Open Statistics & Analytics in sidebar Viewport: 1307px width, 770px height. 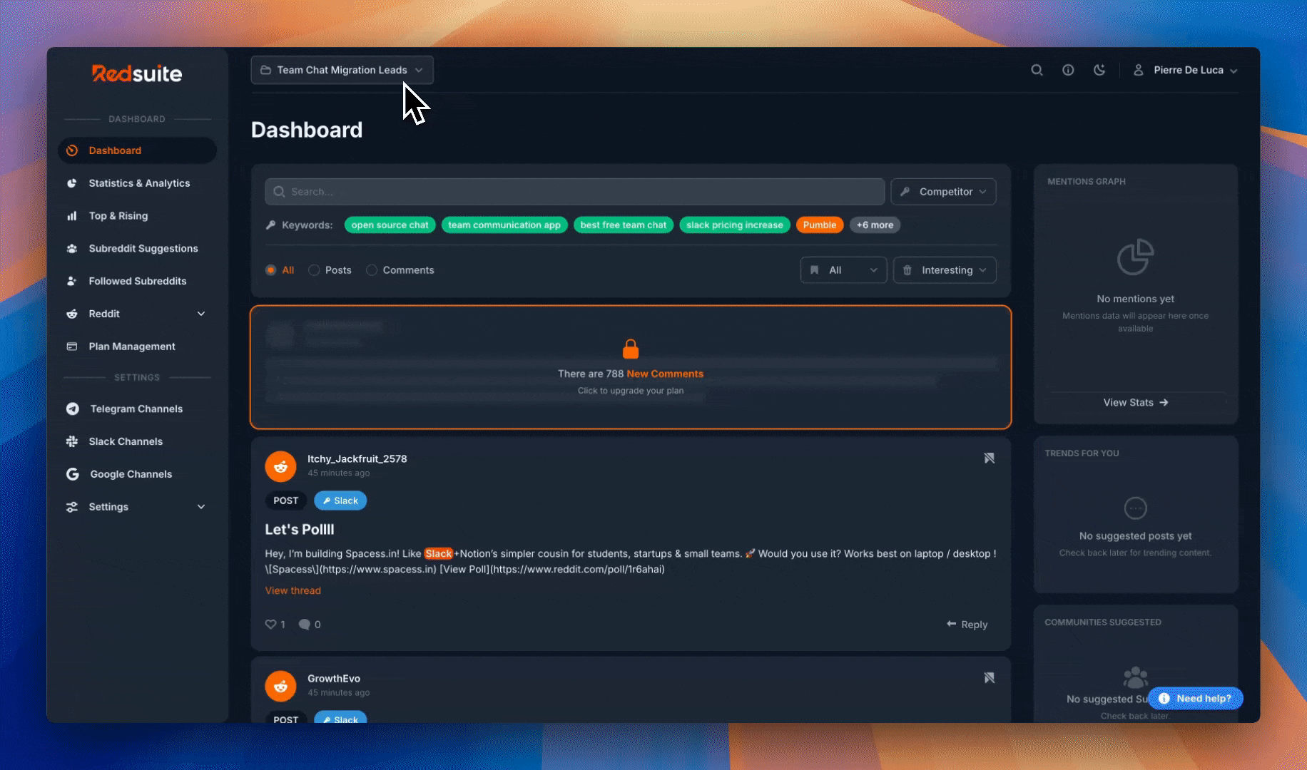pos(139,183)
